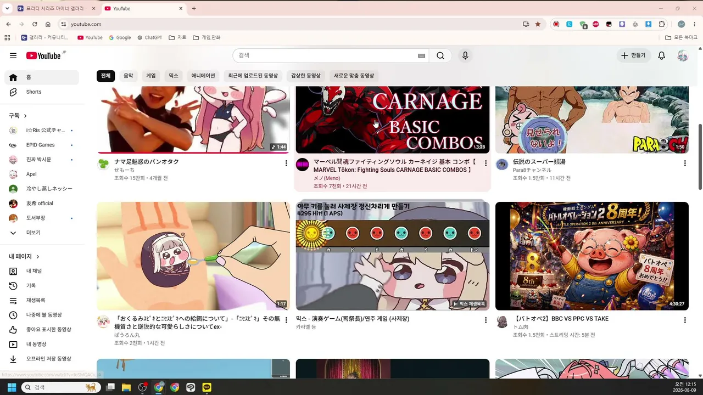The width and height of the screenshot is (703, 395).
Task: Select the 전체 filter chip
Action: pos(105,76)
